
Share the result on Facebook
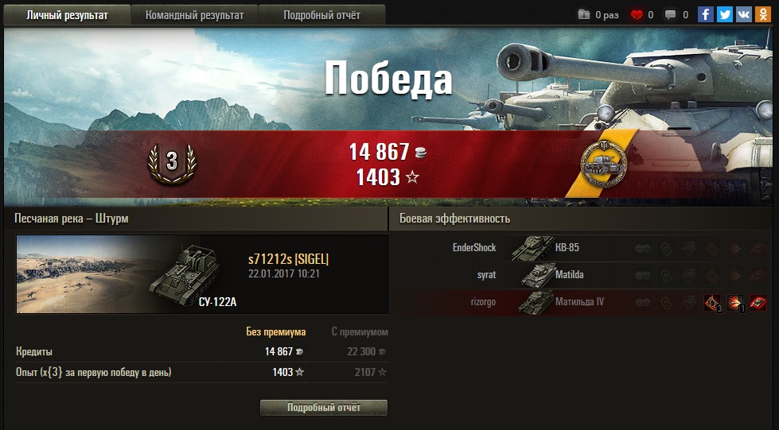point(706,14)
